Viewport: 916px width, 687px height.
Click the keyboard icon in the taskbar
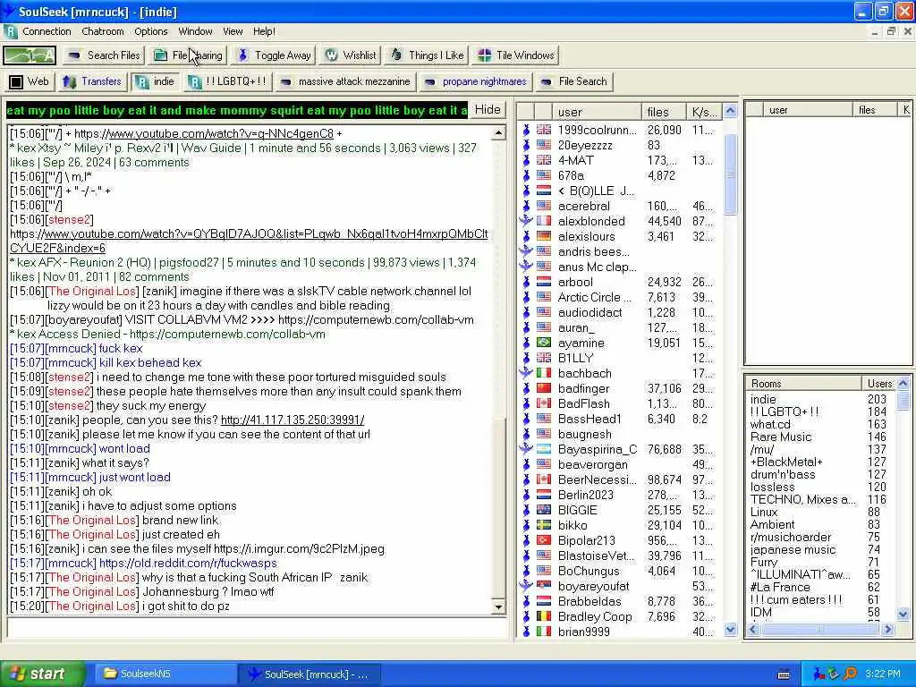point(784,674)
